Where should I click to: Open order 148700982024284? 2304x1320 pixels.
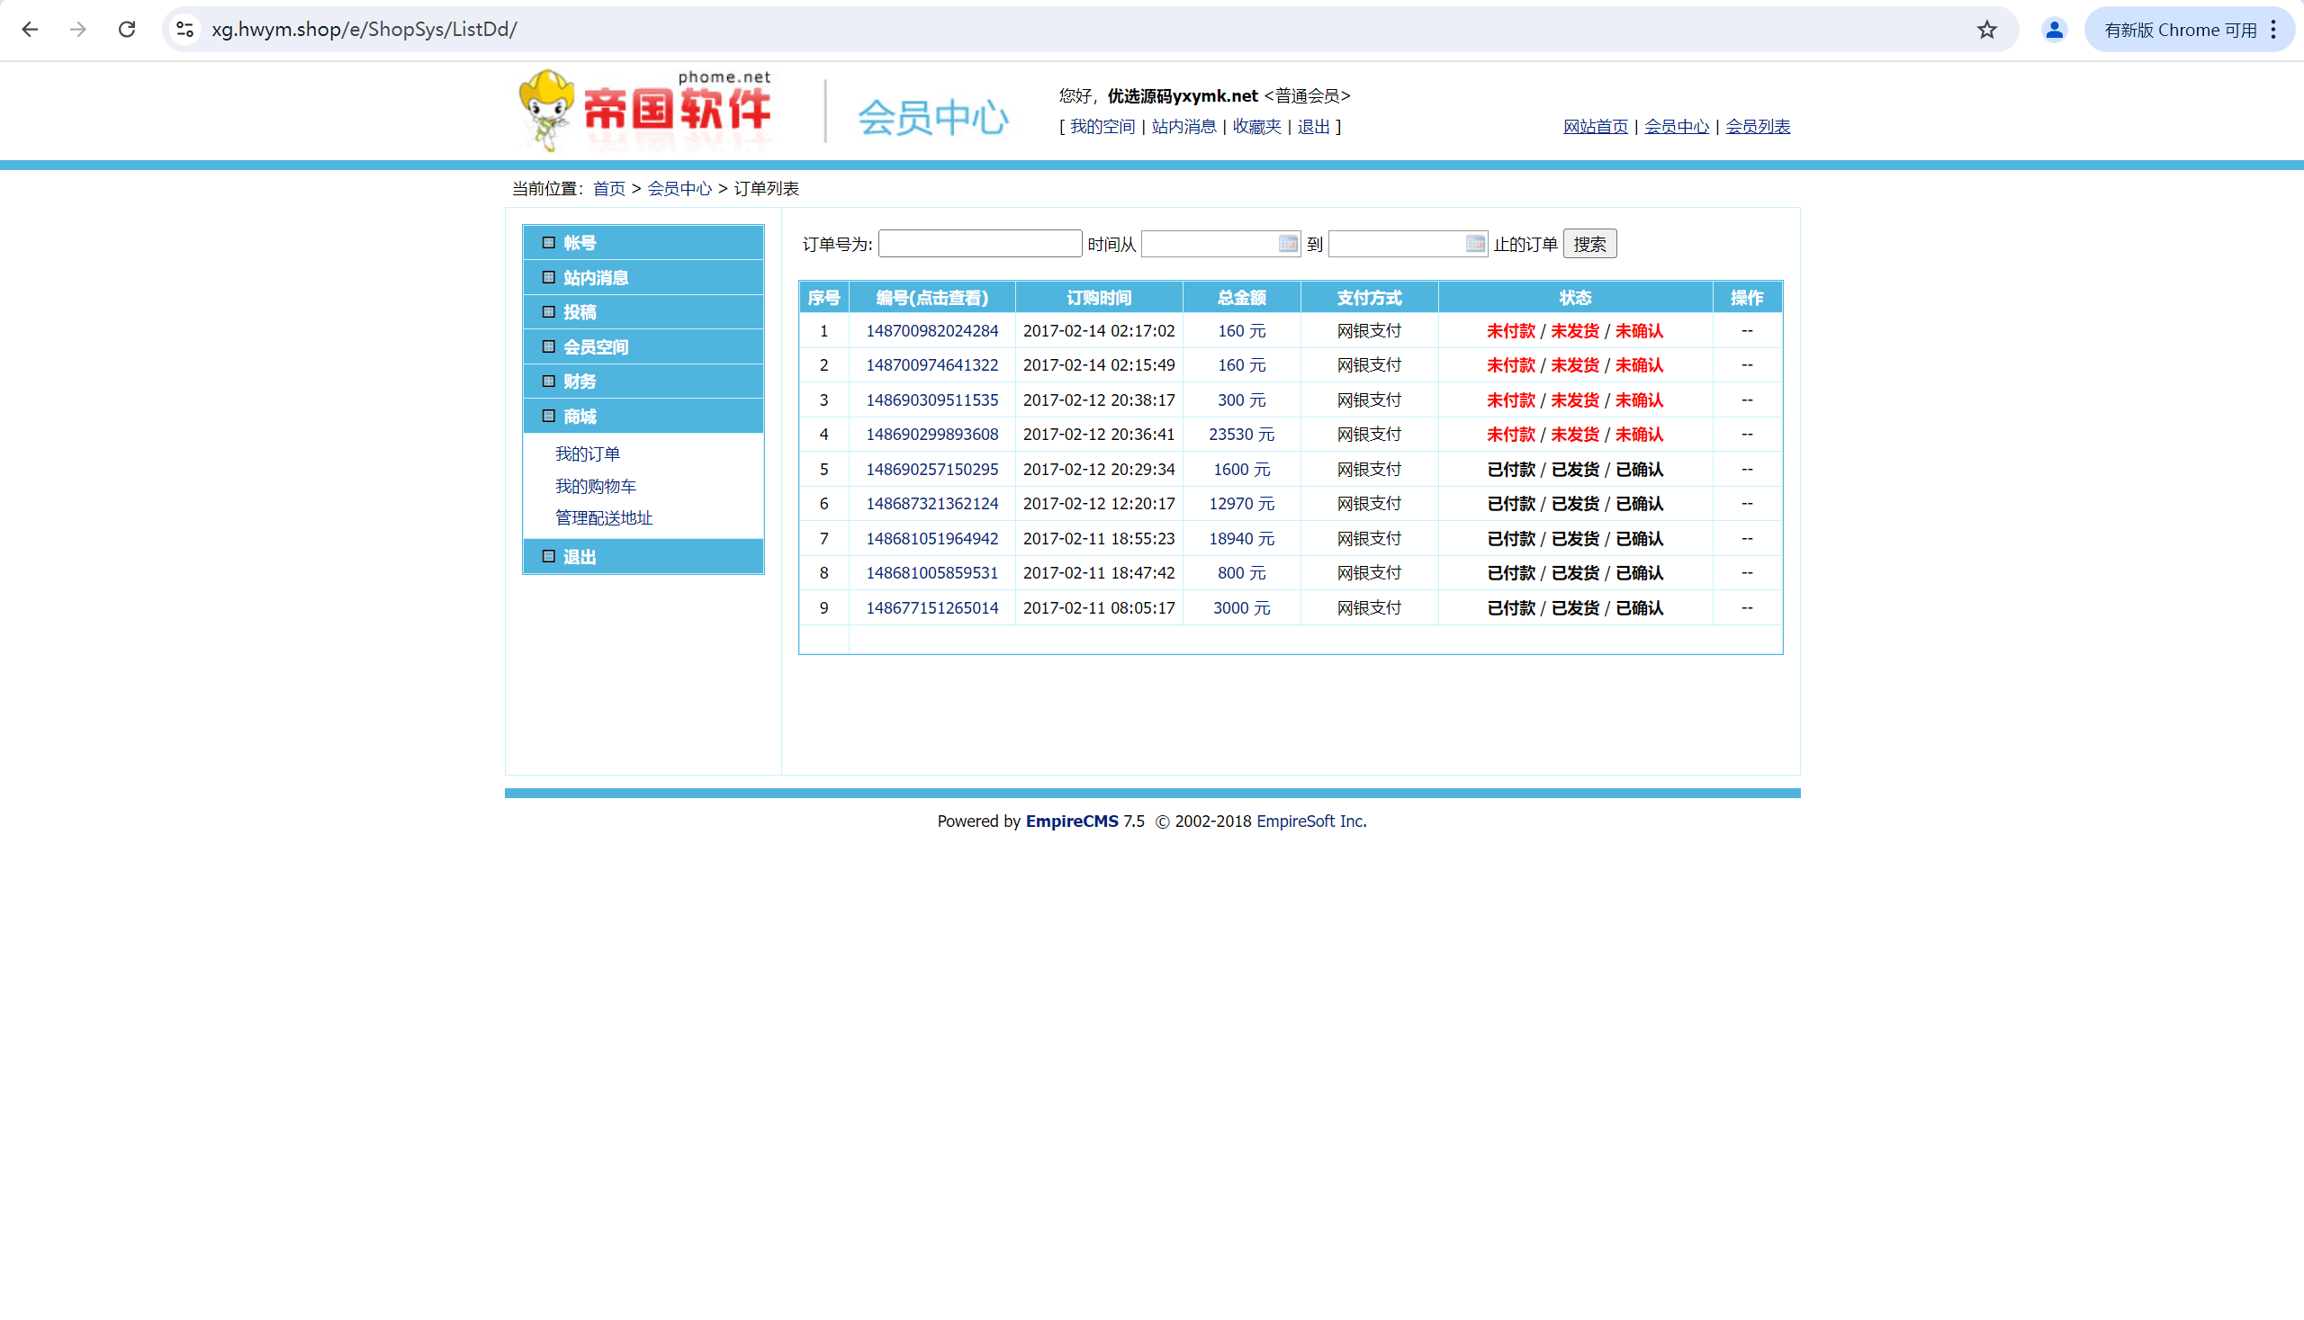931,331
